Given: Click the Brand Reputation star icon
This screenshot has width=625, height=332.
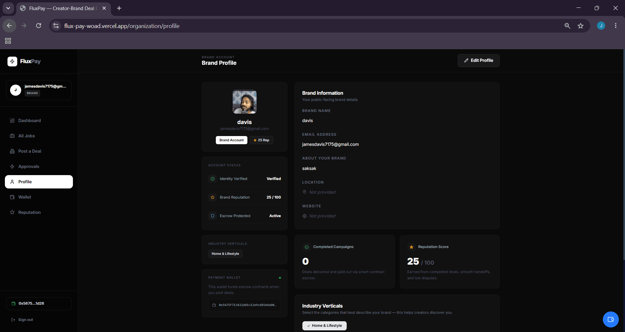Looking at the screenshot, I should point(213,197).
